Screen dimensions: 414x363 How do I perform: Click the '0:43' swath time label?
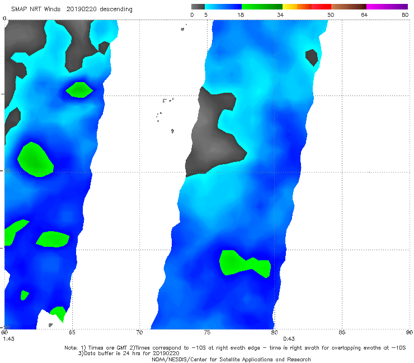pos(289,339)
